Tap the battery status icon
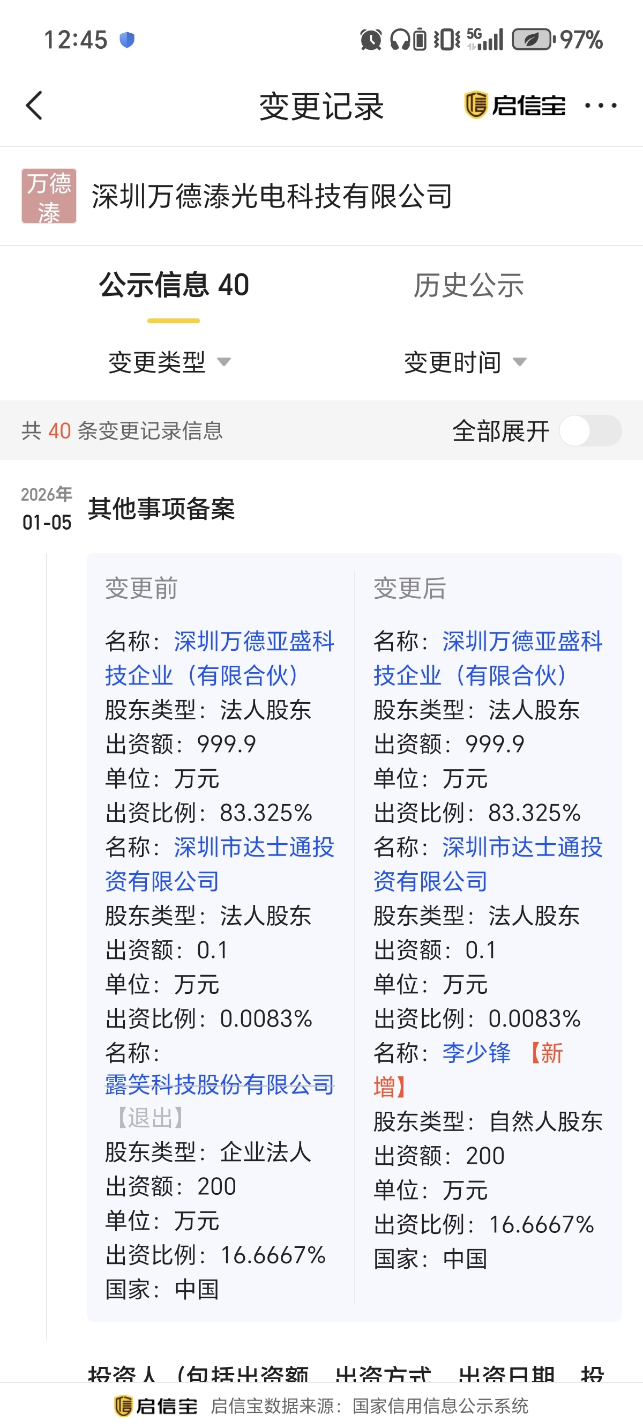Screen dimensions: 643x1428 click(x=533, y=40)
